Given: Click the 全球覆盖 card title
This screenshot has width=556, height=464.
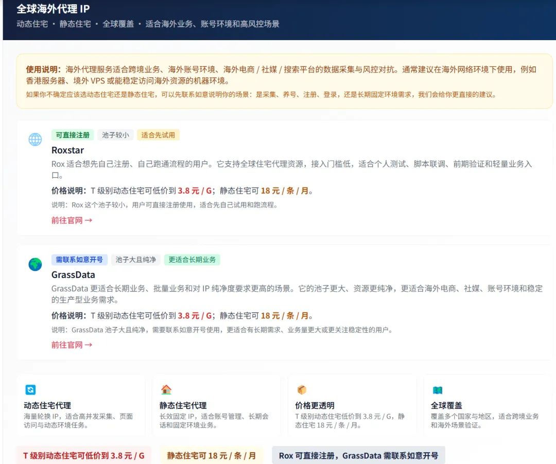Looking at the screenshot, I should point(446,405).
